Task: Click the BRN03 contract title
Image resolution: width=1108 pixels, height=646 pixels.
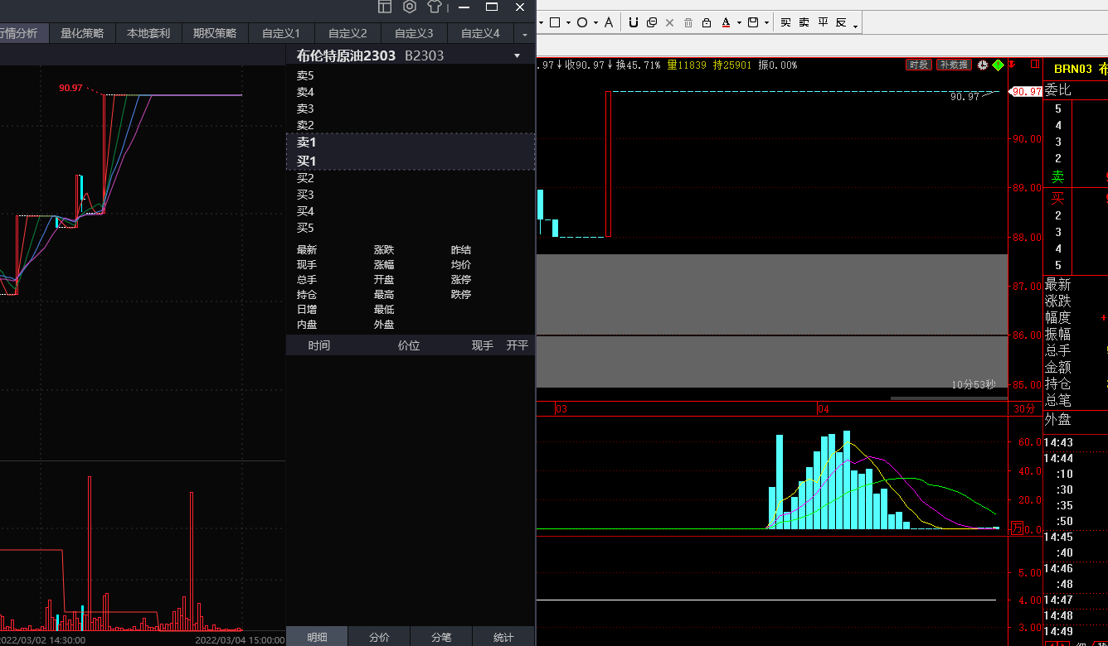Action: 1073,69
